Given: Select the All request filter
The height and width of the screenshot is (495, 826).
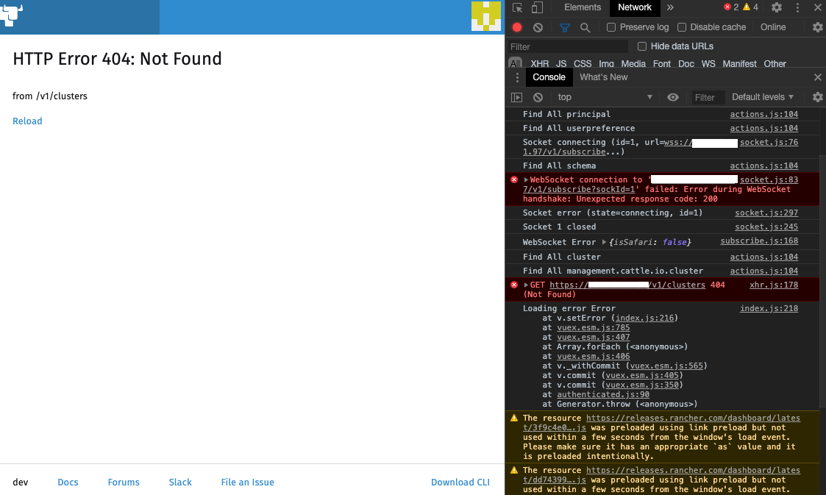Looking at the screenshot, I should 515,63.
